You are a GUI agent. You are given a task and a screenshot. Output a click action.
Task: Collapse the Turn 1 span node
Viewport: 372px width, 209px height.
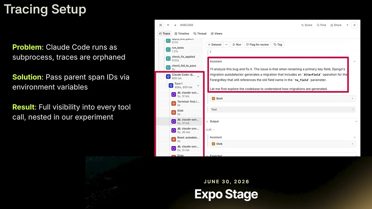click(x=198, y=86)
